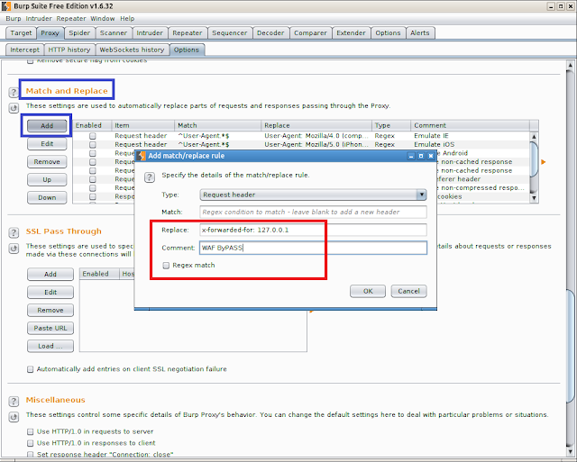Viewport: 577px width, 462px height.
Task: Sort rules by the Type column header
Action: tap(391, 125)
